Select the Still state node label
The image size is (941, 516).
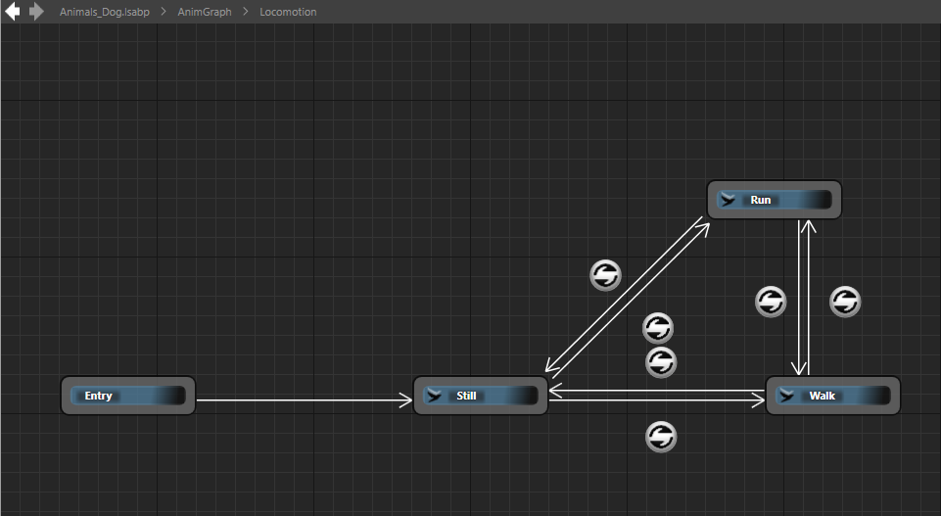point(466,396)
